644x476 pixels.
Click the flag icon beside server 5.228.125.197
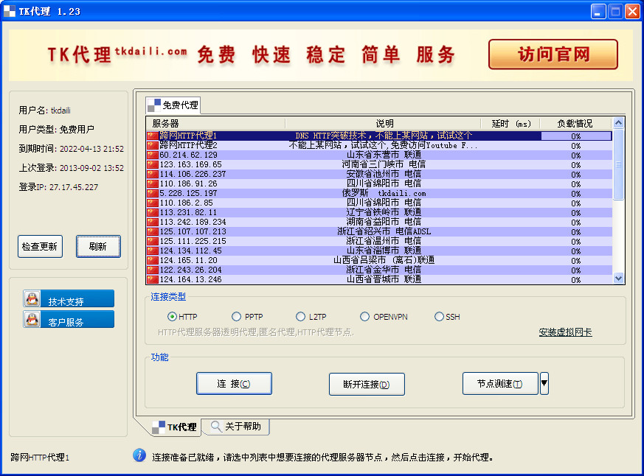tap(151, 194)
